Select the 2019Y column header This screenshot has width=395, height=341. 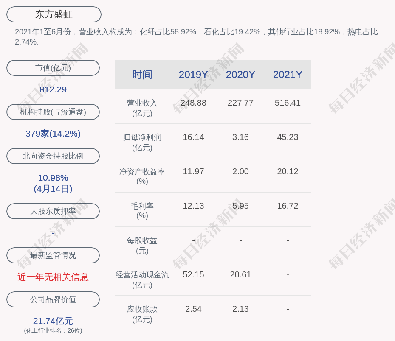click(x=194, y=75)
